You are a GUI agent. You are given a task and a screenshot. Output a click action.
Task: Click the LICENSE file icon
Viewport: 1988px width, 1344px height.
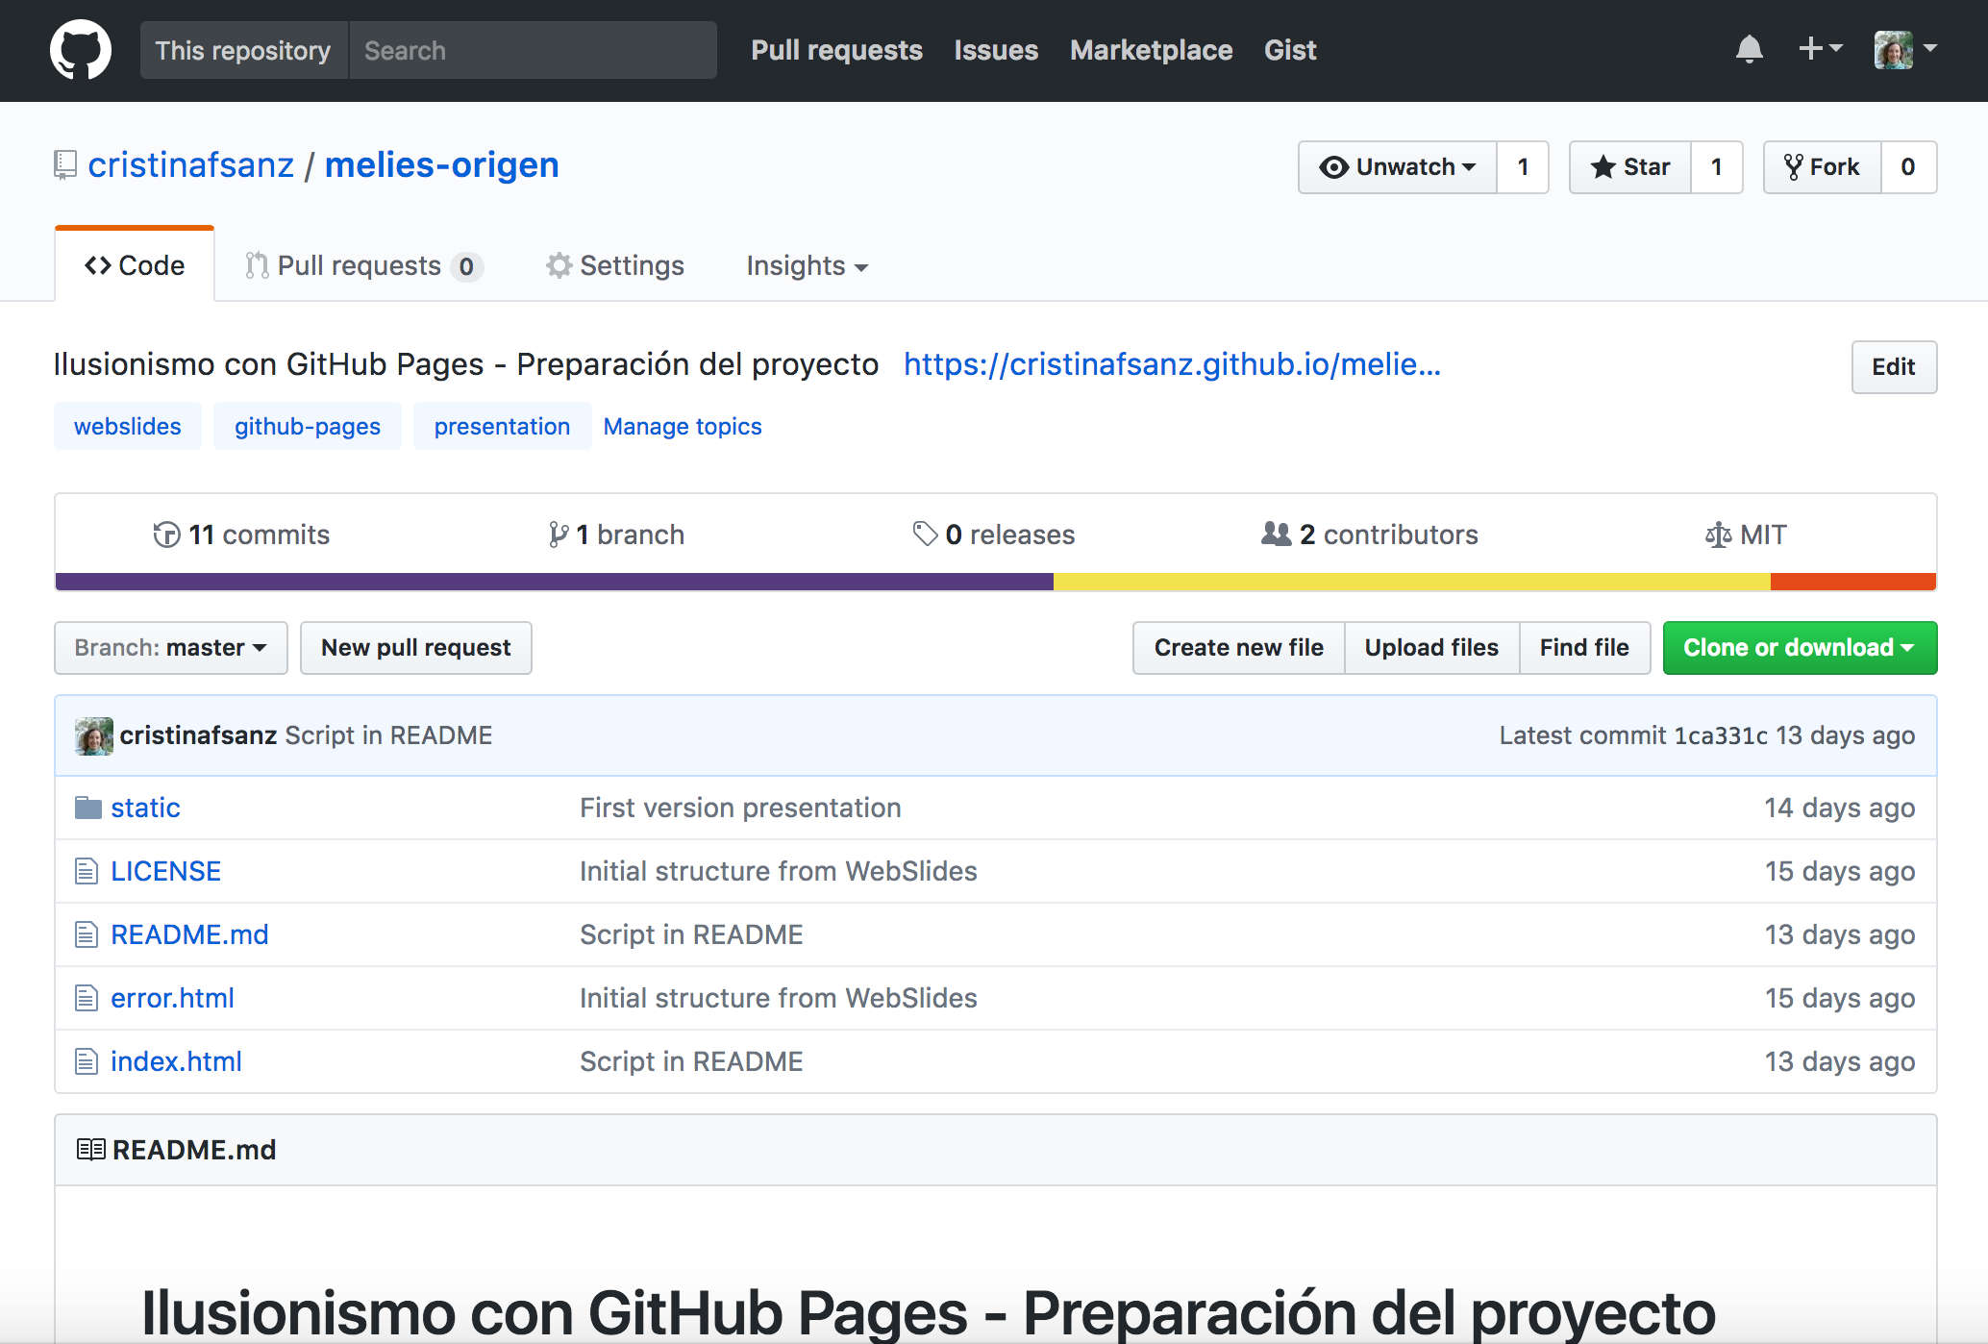tap(87, 871)
